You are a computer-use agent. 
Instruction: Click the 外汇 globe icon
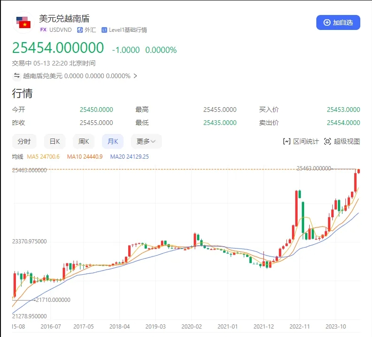(80, 30)
